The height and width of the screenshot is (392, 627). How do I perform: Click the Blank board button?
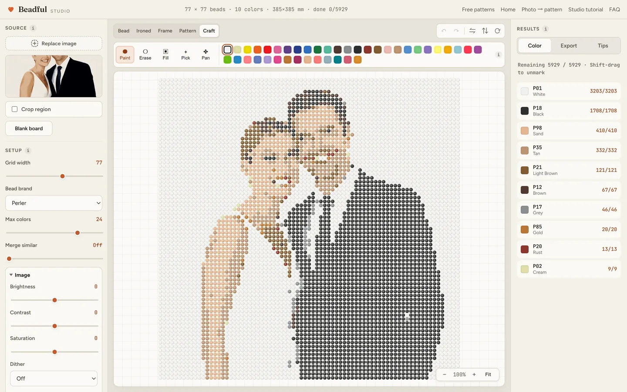click(29, 128)
